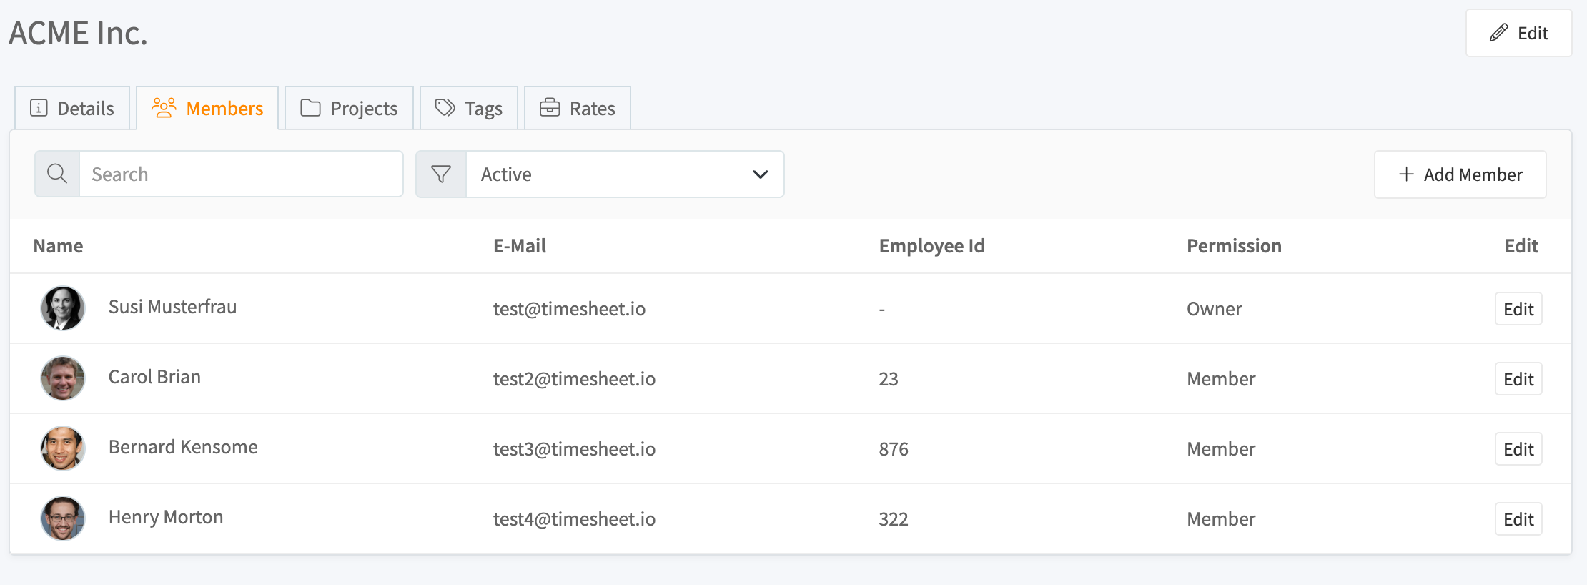Click the magnifying glass search icon
The height and width of the screenshot is (585, 1587).
click(57, 174)
